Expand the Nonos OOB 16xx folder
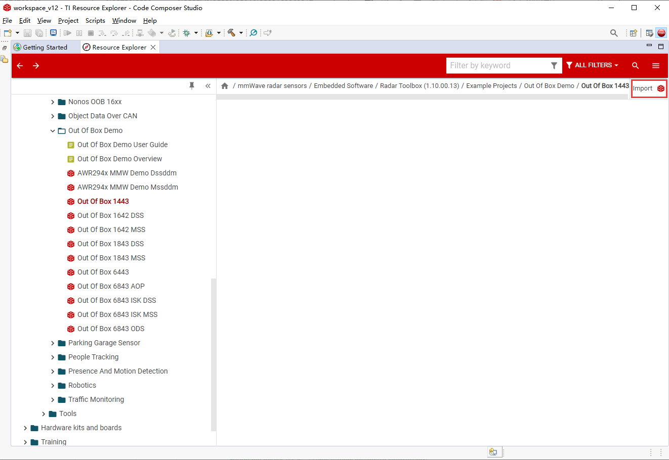 pos(53,102)
